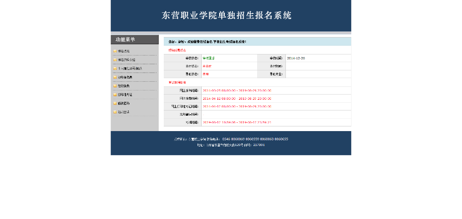The image size is (462, 219).
Task: Click the 支付状态 row label
Action: pyautogui.click(x=192, y=66)
